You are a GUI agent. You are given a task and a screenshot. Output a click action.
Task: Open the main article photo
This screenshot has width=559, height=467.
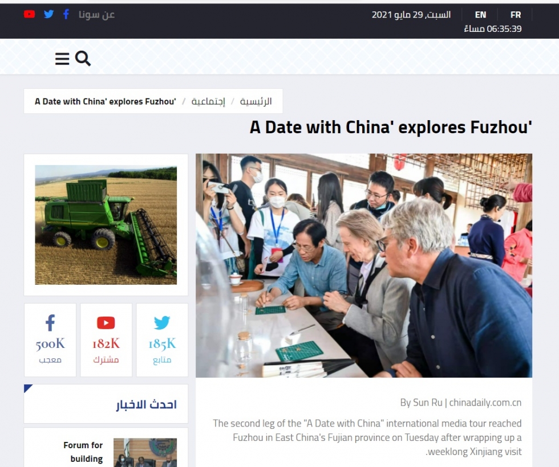click(364, 265)
